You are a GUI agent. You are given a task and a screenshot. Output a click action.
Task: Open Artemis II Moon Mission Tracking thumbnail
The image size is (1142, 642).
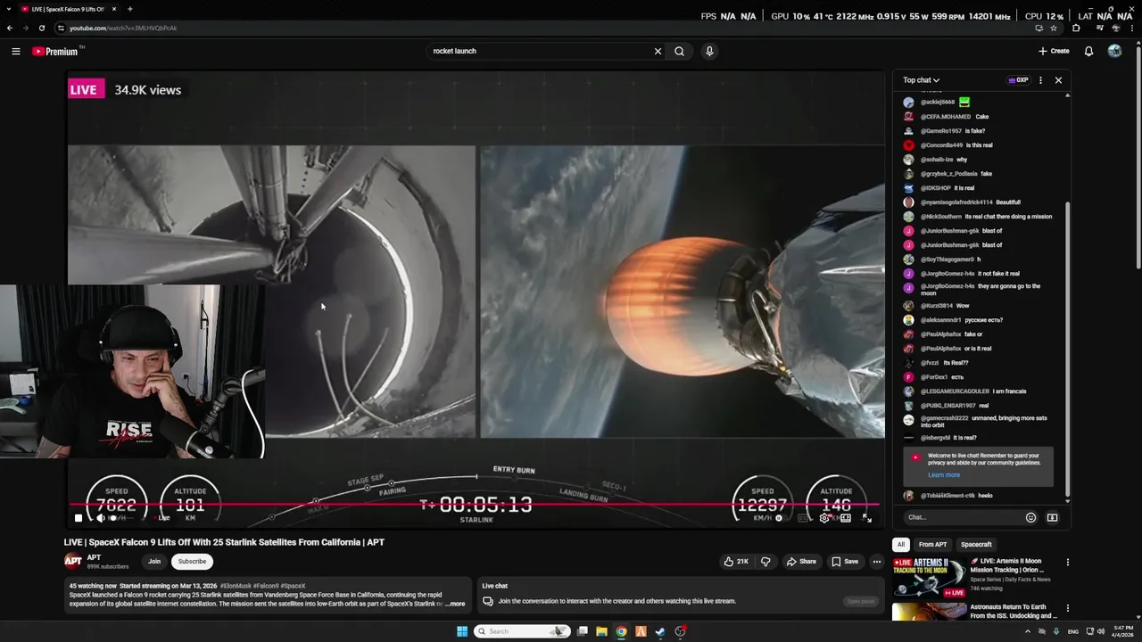tap(929, 578)
